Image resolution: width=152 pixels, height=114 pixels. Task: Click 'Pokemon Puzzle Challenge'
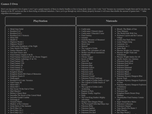(92, 78)
